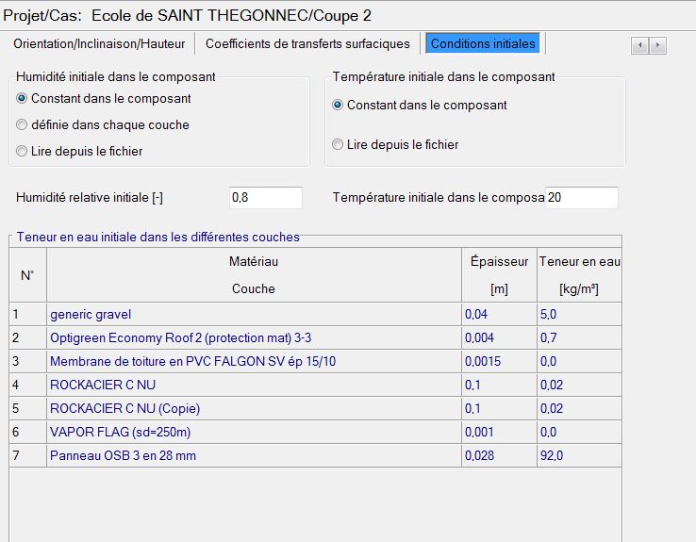Open the Orientation/Inclinaison/Hauteur tab

99,44
